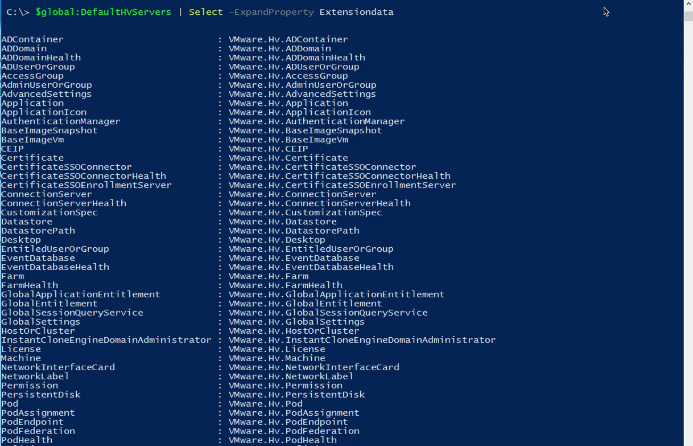Click the PodFederation property name
Screen dimensions: 693x446
pos(38,431)
